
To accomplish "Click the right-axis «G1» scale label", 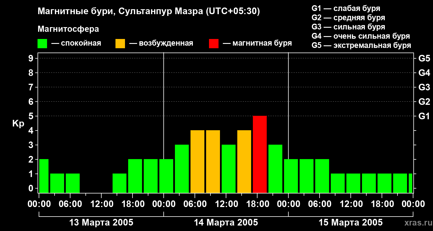I will (424, 116).
